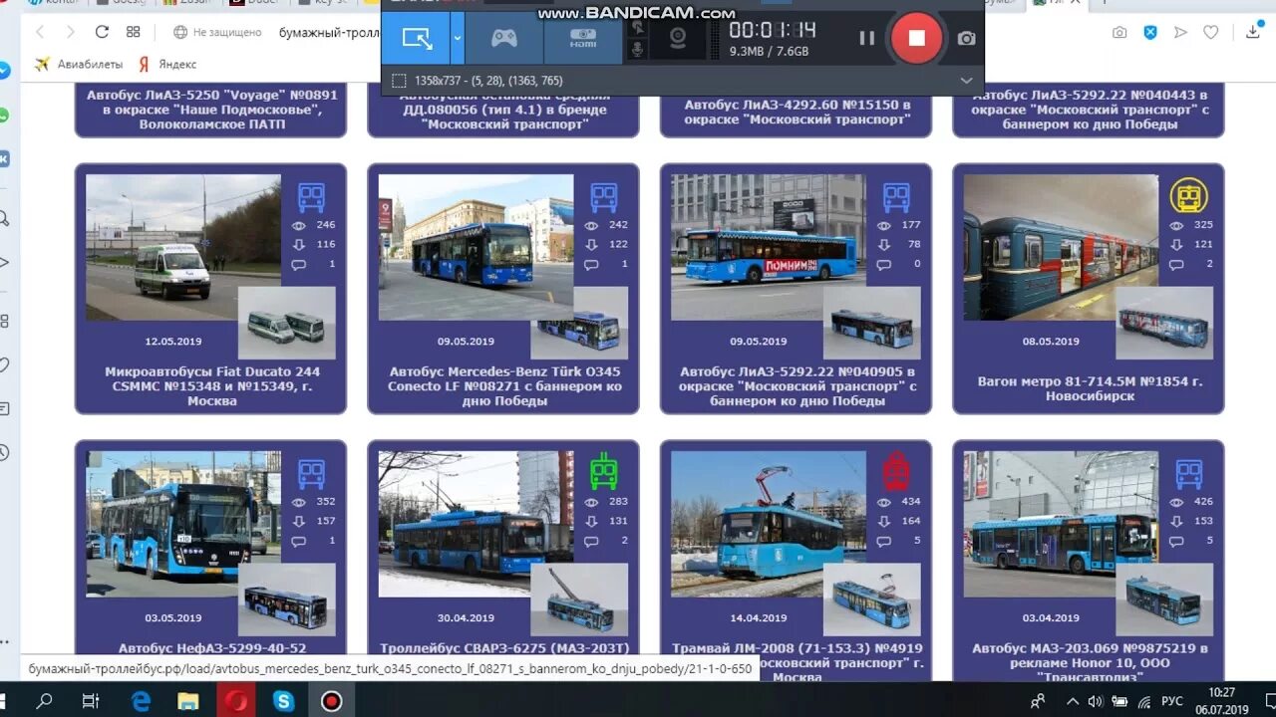This screenshot has height=717, width=1276.
Task: Open search in the Opera sidebar
Action: point(4,218)
